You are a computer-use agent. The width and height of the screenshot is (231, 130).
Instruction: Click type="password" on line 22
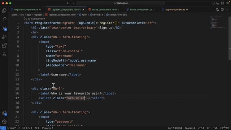tap(60, 122)
